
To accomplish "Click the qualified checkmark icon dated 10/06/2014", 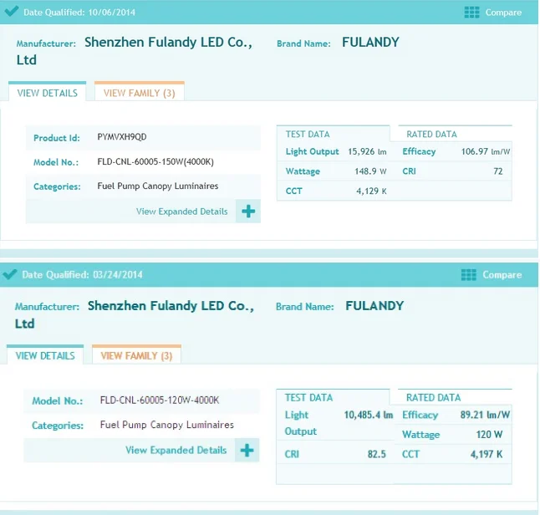I will point(11,12).
